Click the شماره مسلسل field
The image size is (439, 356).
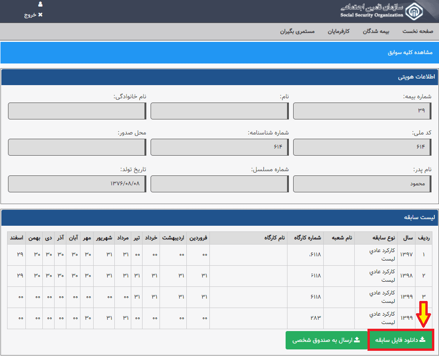point(219,184)
